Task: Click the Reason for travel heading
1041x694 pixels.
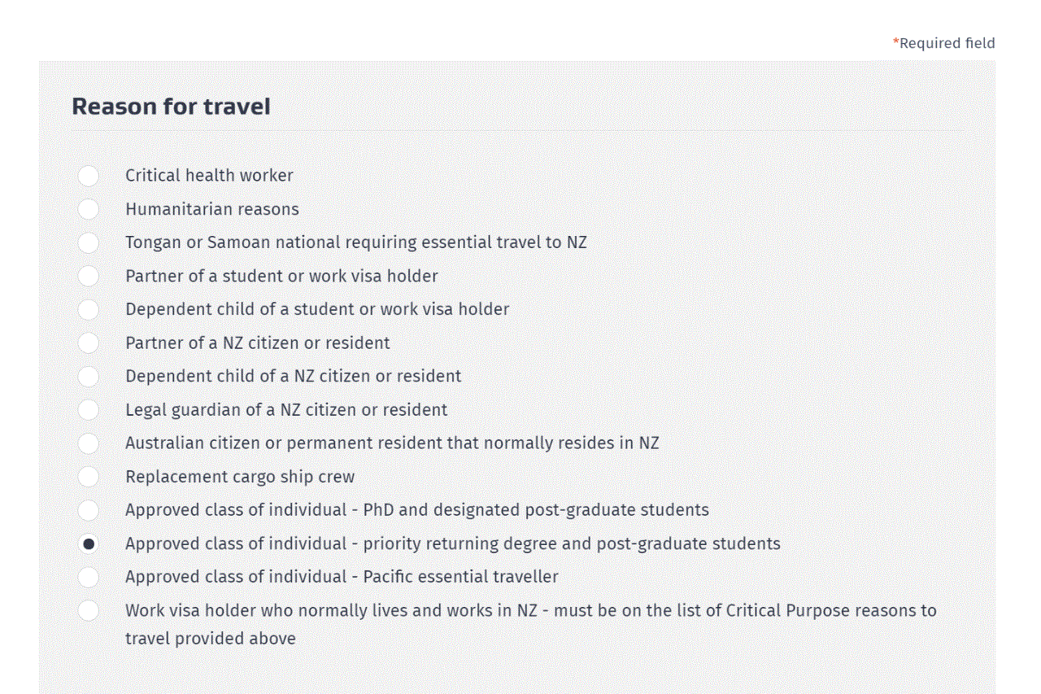Action: (171, 107)
